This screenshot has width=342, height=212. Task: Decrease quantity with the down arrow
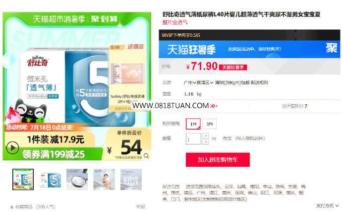pyautogui.click(x=206, y=142)
